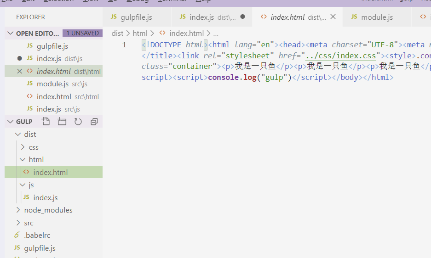Viewport: 431px width, 258px height.
Task: Open gulpfile.js in the GULP file tree
Action: 54,248
